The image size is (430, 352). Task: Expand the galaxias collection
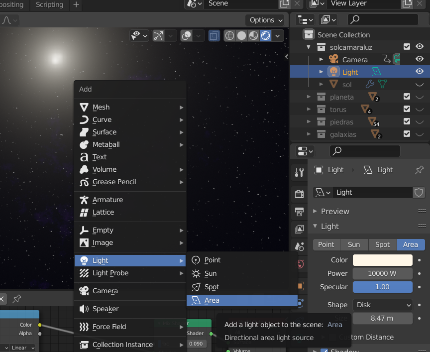pos(309,134)
